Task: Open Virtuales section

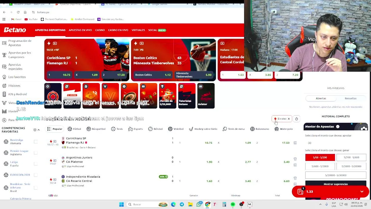Action: pos(138,30)
